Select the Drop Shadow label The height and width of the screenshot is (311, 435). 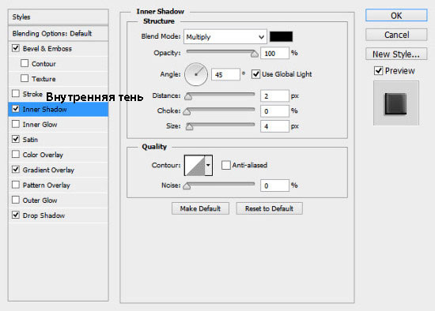pos(43,215)
